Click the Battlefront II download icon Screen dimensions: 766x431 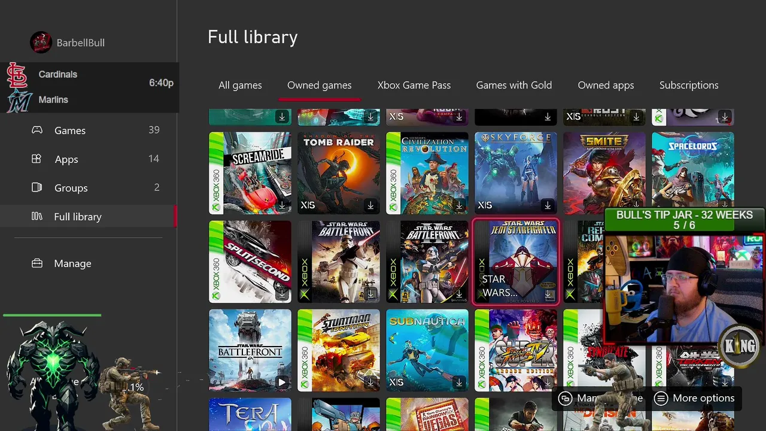pos(459,294)
